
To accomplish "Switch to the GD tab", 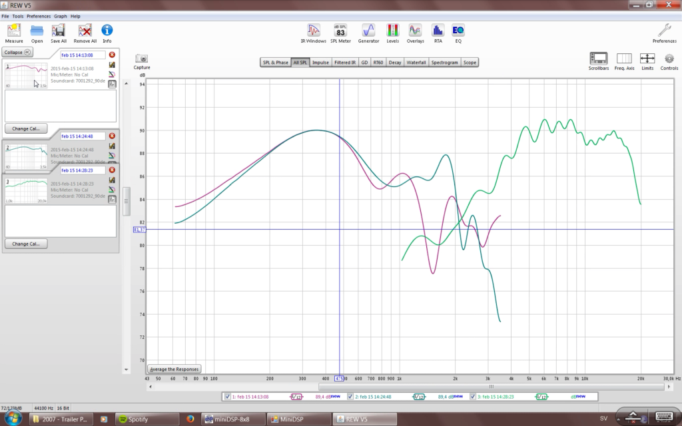I will 364,62.
